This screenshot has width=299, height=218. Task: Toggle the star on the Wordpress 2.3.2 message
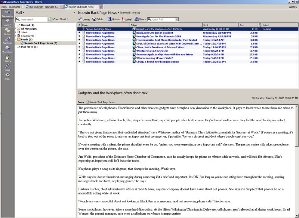[79, 51]
